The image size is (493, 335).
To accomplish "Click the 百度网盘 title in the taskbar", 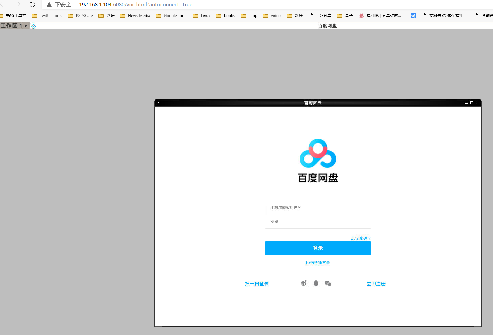I will pos(327,26).
